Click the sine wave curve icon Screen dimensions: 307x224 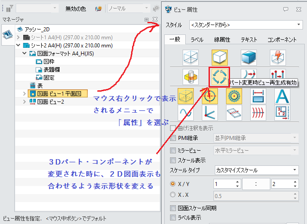pos(186,113)
